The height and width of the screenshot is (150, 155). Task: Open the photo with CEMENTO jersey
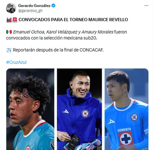pyautogui.click(x=126, y=109)
